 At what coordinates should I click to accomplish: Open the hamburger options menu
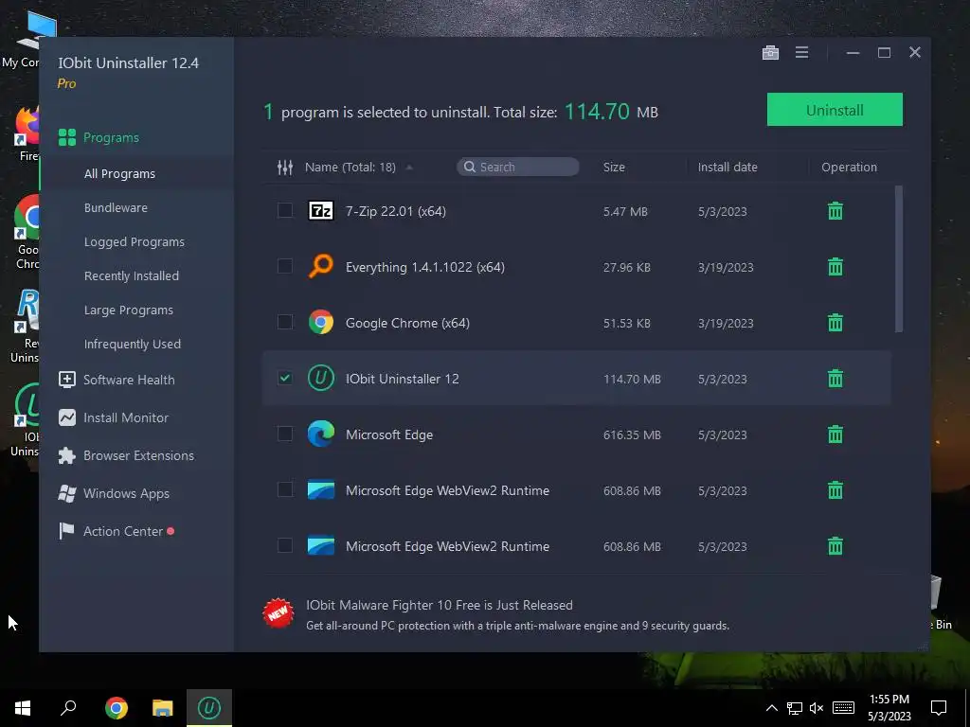click(x=801, y=53)
